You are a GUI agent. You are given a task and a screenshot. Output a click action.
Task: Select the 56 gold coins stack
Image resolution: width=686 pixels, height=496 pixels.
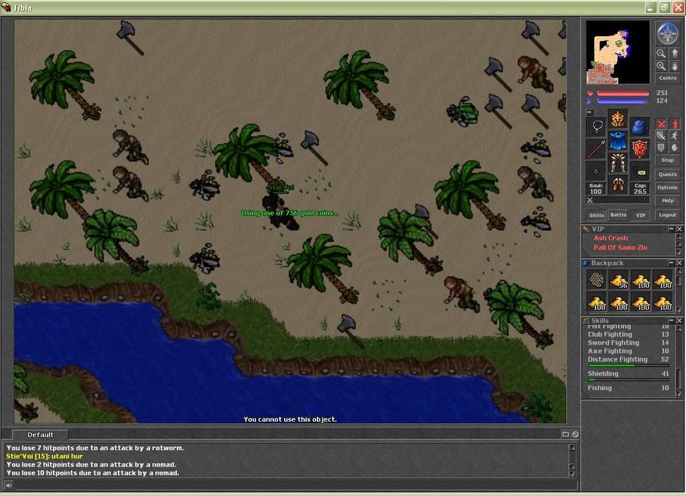tap(619, 280)
